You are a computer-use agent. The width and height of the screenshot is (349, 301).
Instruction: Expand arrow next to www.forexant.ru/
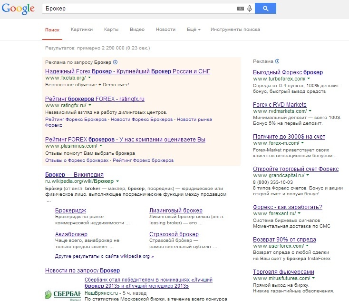[x=299, y=213]
